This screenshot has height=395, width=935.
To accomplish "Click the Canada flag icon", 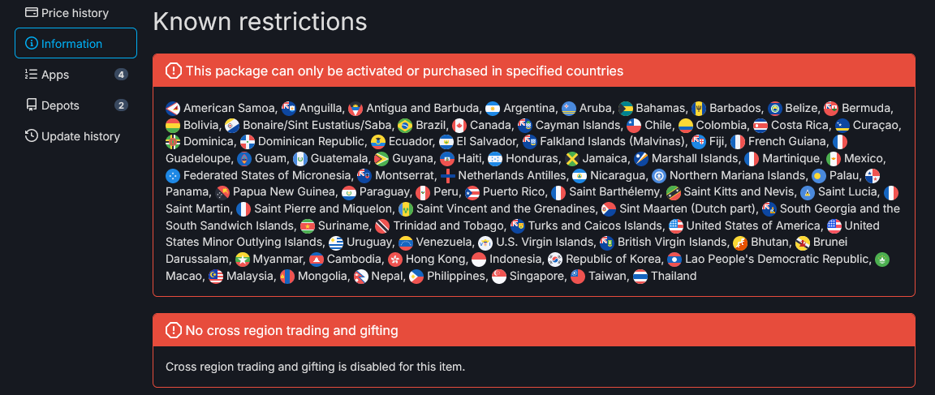I will point(459,126).
